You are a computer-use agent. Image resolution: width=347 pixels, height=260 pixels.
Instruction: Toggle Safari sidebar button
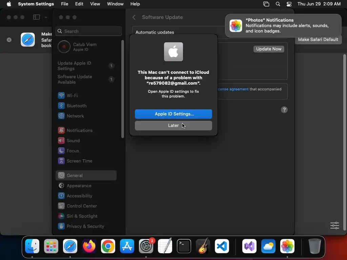(x=37, y=17)
